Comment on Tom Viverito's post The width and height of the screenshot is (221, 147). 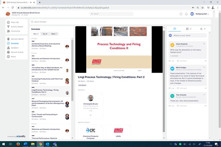point(182,106)
